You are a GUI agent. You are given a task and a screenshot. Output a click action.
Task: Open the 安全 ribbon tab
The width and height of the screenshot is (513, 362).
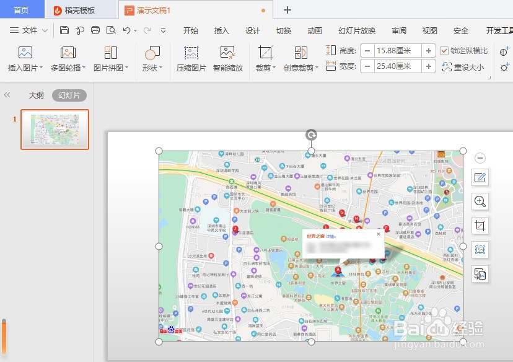coord(461,31)
